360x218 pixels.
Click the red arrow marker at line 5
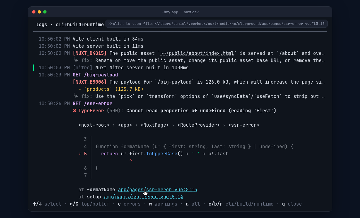point(80,154)
